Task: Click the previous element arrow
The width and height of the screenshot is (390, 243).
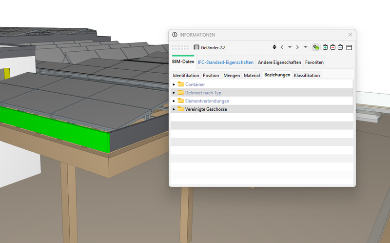Action: click(x=282, y=47)
